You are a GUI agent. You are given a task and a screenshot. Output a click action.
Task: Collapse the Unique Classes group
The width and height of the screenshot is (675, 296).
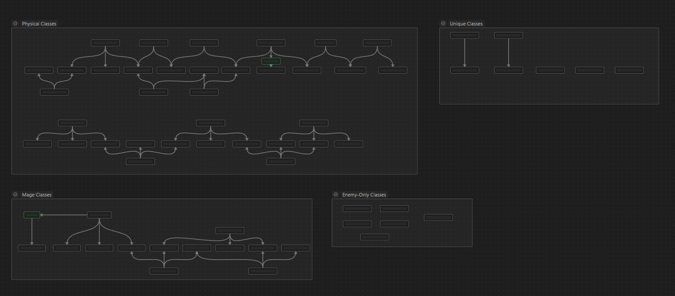click(x=443, y=24)
